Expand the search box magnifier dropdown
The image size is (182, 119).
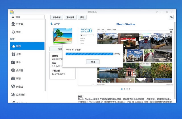coord(13,17)
